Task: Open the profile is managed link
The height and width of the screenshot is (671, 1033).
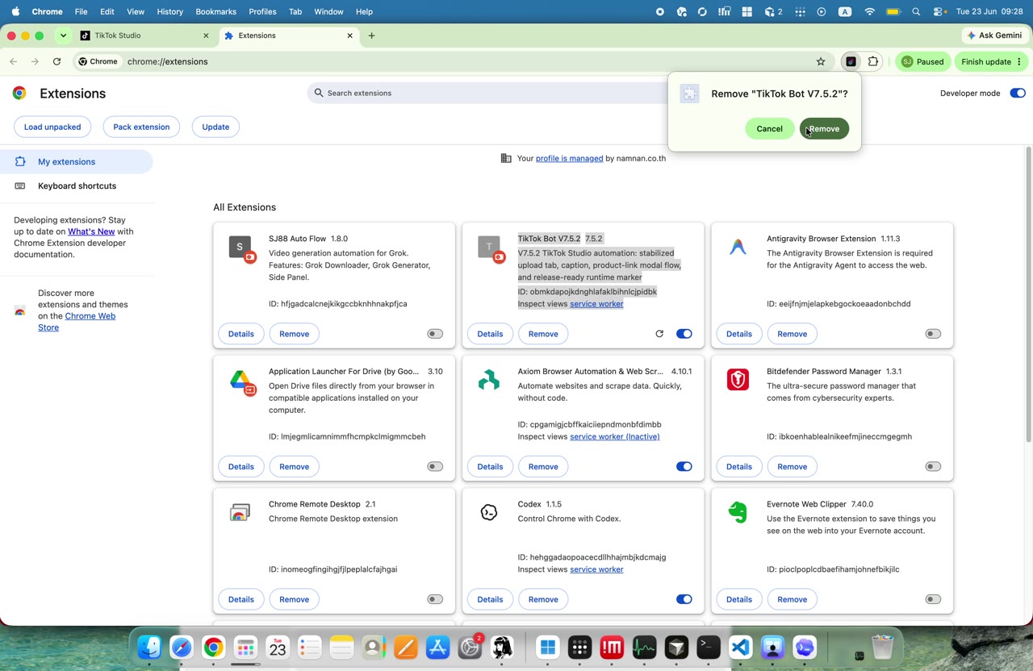Action: pyautogui.click(x=569, y=158)
